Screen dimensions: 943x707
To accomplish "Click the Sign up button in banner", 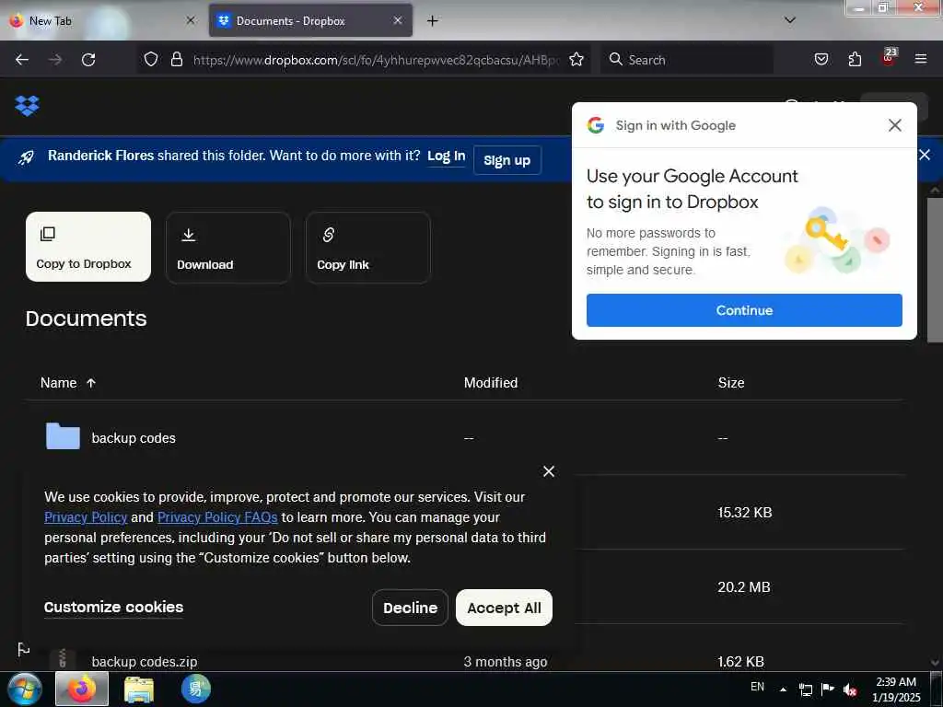I will click(x=507, y=160).
